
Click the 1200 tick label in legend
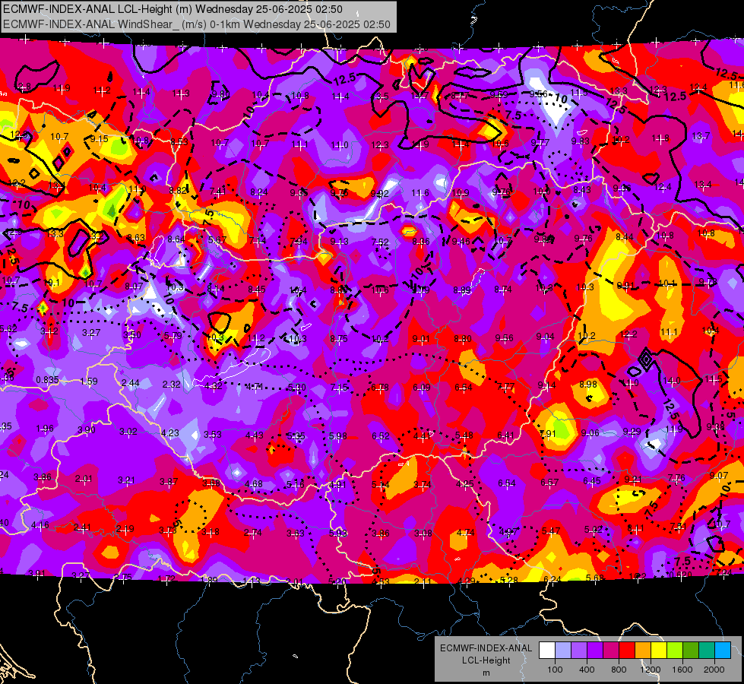pos(651,670)
